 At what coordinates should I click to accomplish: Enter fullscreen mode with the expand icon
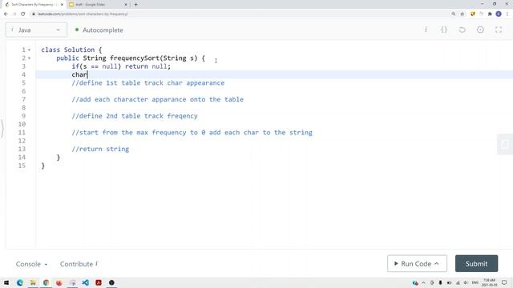point(499,30)
